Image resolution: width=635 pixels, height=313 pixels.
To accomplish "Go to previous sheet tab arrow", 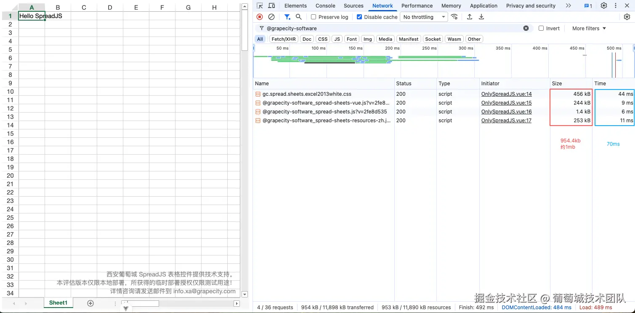I will point(14,303).
